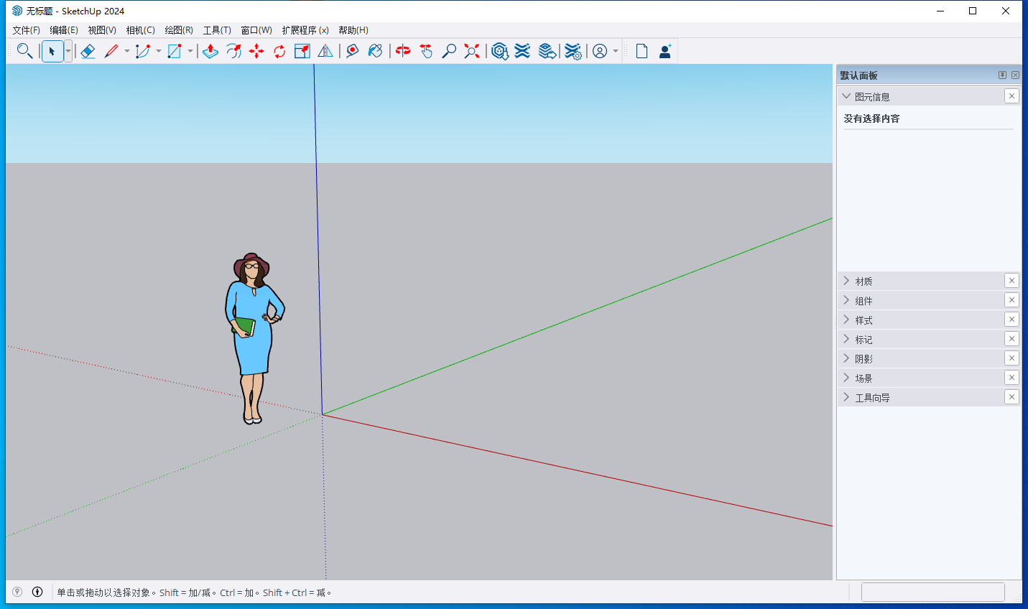Activate the Rotate tool
Viewport: 1028px width, 609px height.
coord(279,51)
